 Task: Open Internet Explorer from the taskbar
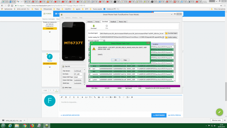pyautogui.click(x=10, y=125)
